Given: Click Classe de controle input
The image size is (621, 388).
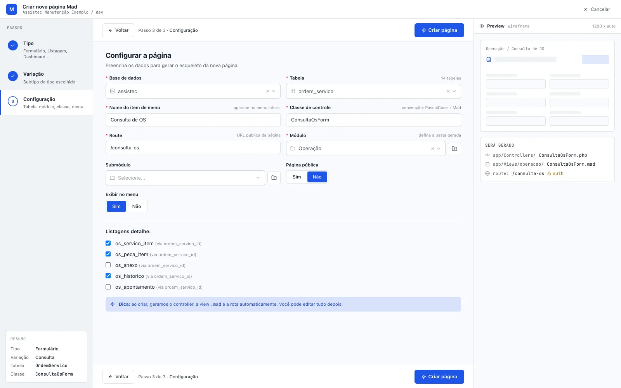Looking at the screenshot, I should tap(373, 120).
